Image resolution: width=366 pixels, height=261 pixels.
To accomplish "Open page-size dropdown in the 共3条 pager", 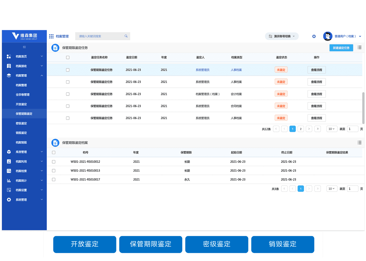I will pyautogui.click(x=332, y=189).
